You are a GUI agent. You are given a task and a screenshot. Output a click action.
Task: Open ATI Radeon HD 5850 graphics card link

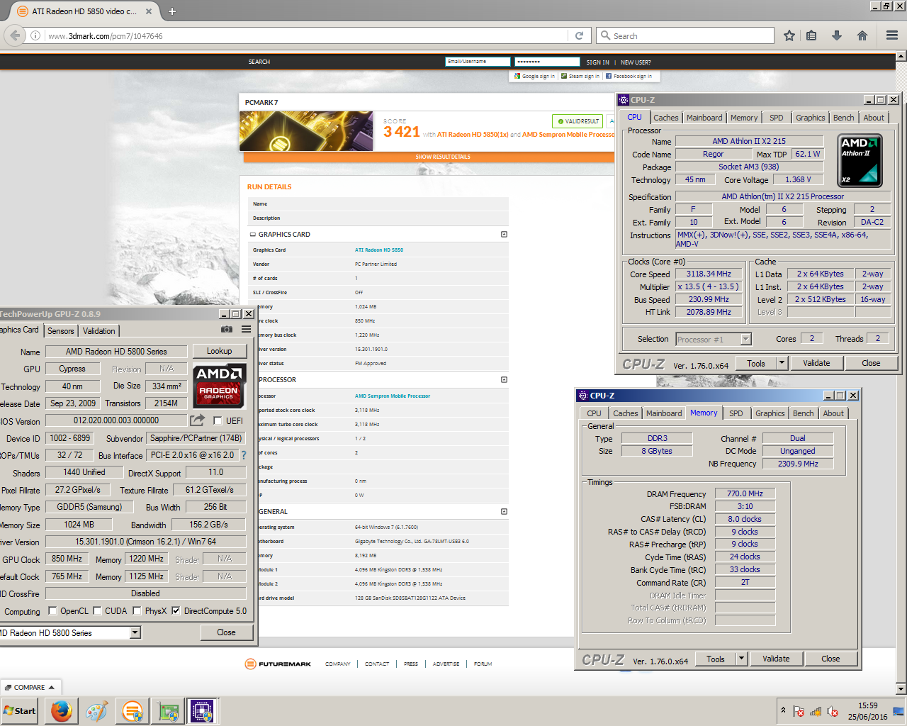coord(379,250)
